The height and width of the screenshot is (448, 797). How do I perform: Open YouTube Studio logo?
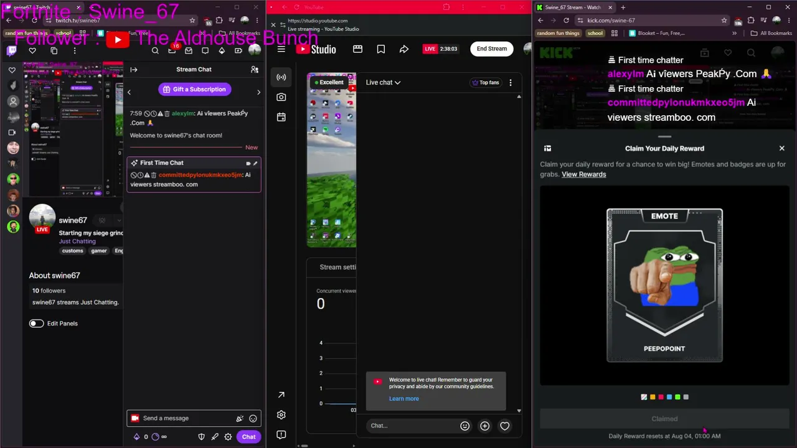tap(316, 49)
